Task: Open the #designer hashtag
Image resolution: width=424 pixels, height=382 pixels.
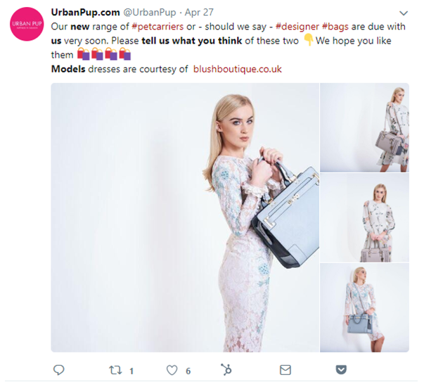Action: click(297, 25)
